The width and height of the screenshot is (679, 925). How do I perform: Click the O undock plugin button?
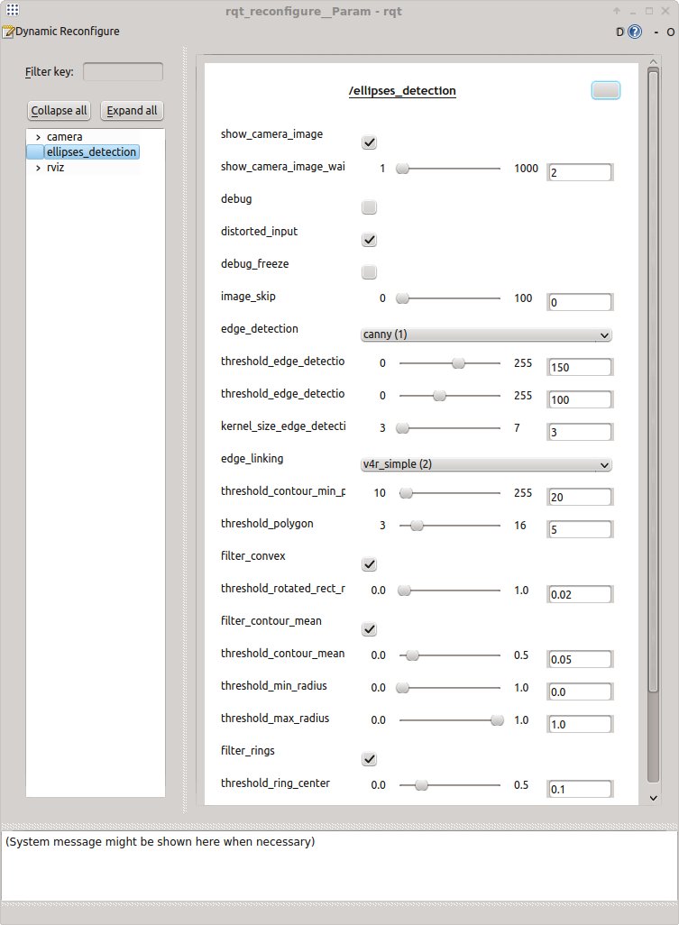670,32
